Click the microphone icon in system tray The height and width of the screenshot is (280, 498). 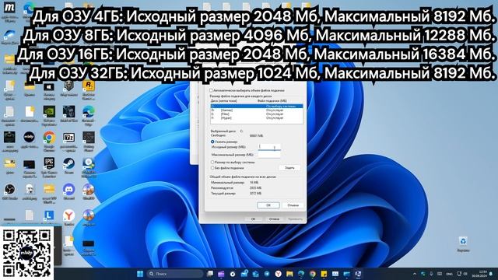431,274
